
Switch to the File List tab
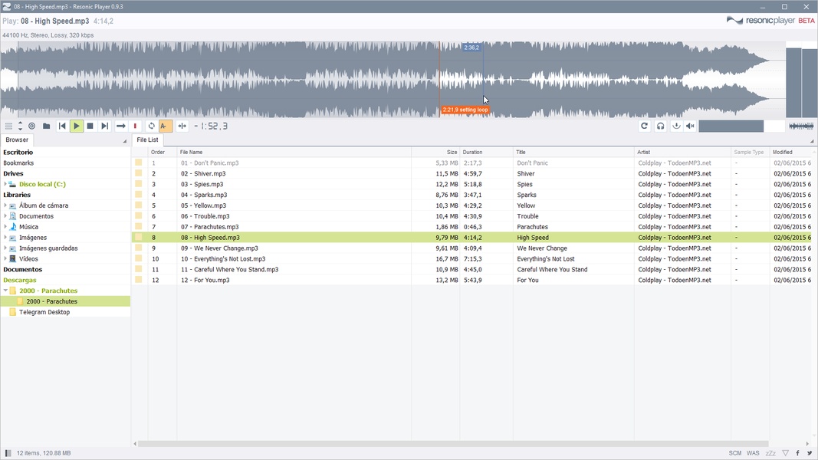[147, 140]
